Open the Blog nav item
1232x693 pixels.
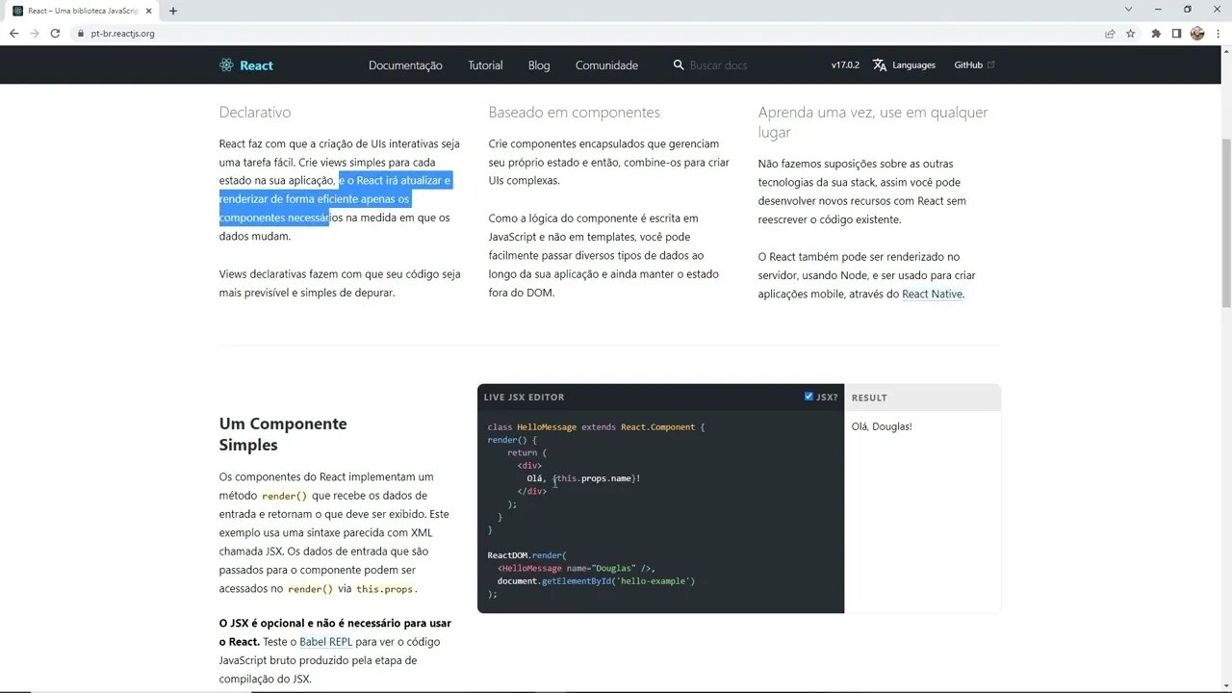pos(539,65)
